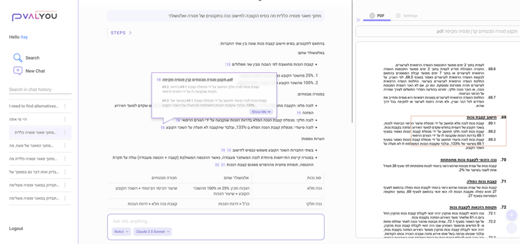Click the 'Search in chat history' field
This screenshot has height=244, width=520.
(x=40, y=89)
